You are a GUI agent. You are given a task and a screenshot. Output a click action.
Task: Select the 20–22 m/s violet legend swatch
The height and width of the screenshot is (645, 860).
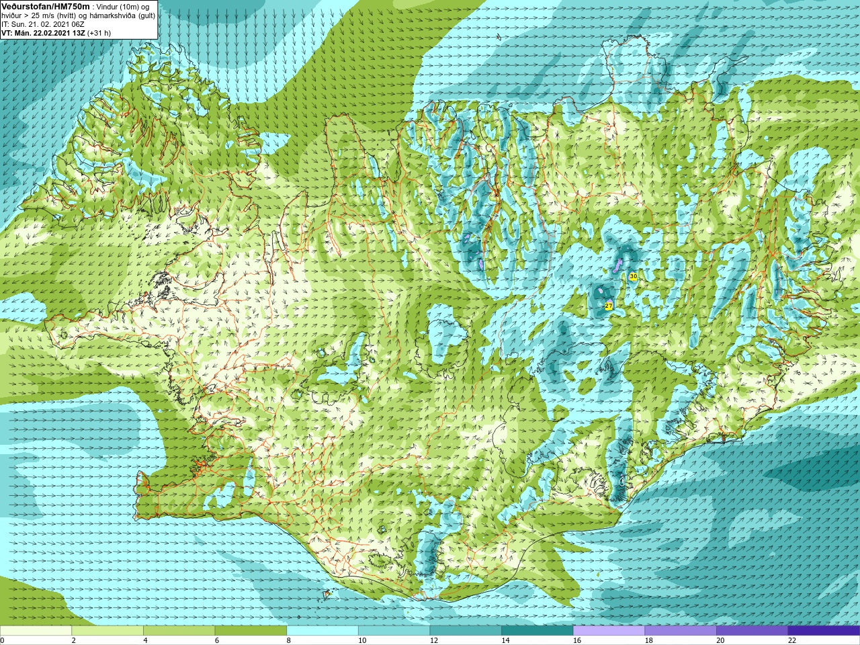752,631
